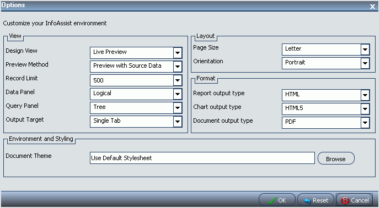
Task: Click the HTML5 chart output value
Action: (322, 109)
